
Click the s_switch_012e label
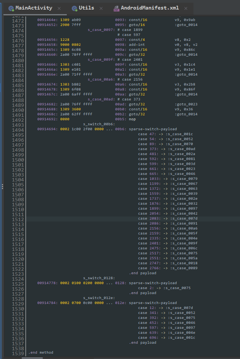coord(99,298)
